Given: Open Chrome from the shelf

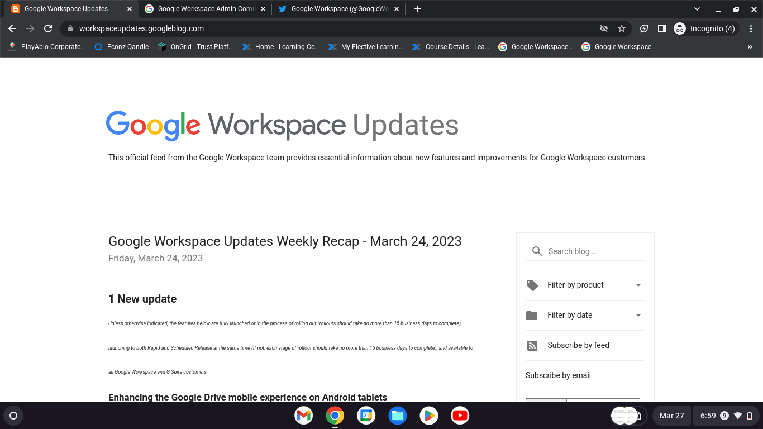Looking at the screenshot, I should 335,416.
